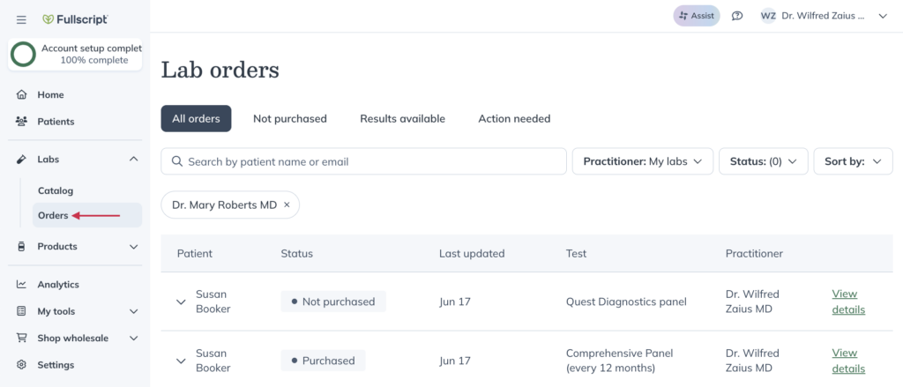Open the Practitioner: My labs dropdown
Image resolution: width=903 pixels, height=387 pixels.
(643, 161)
